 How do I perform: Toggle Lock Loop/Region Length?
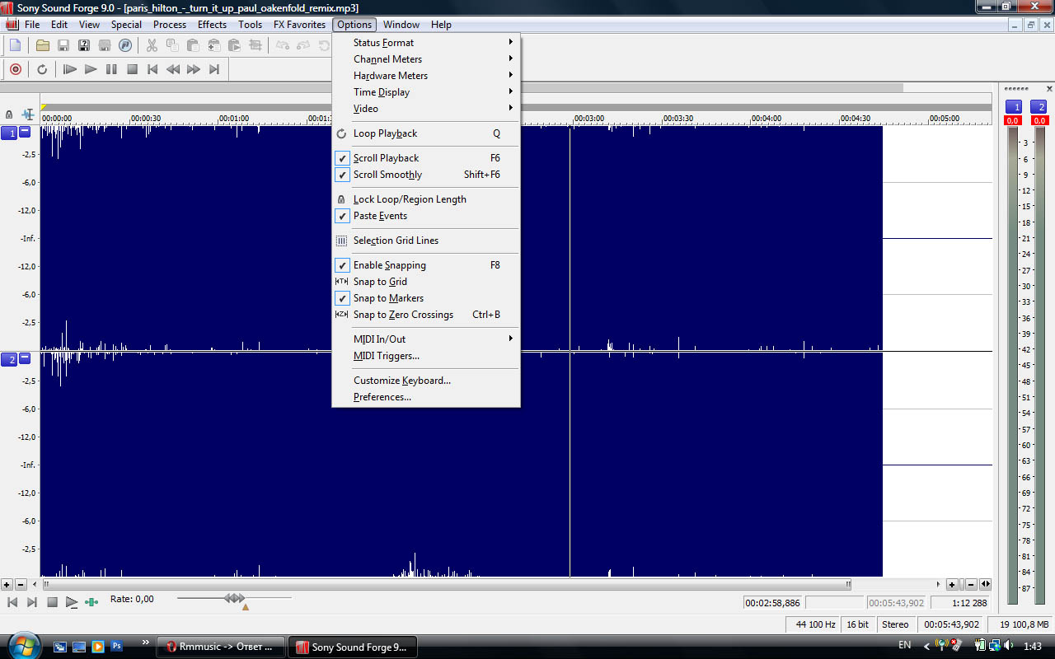(x=426, y=199)
